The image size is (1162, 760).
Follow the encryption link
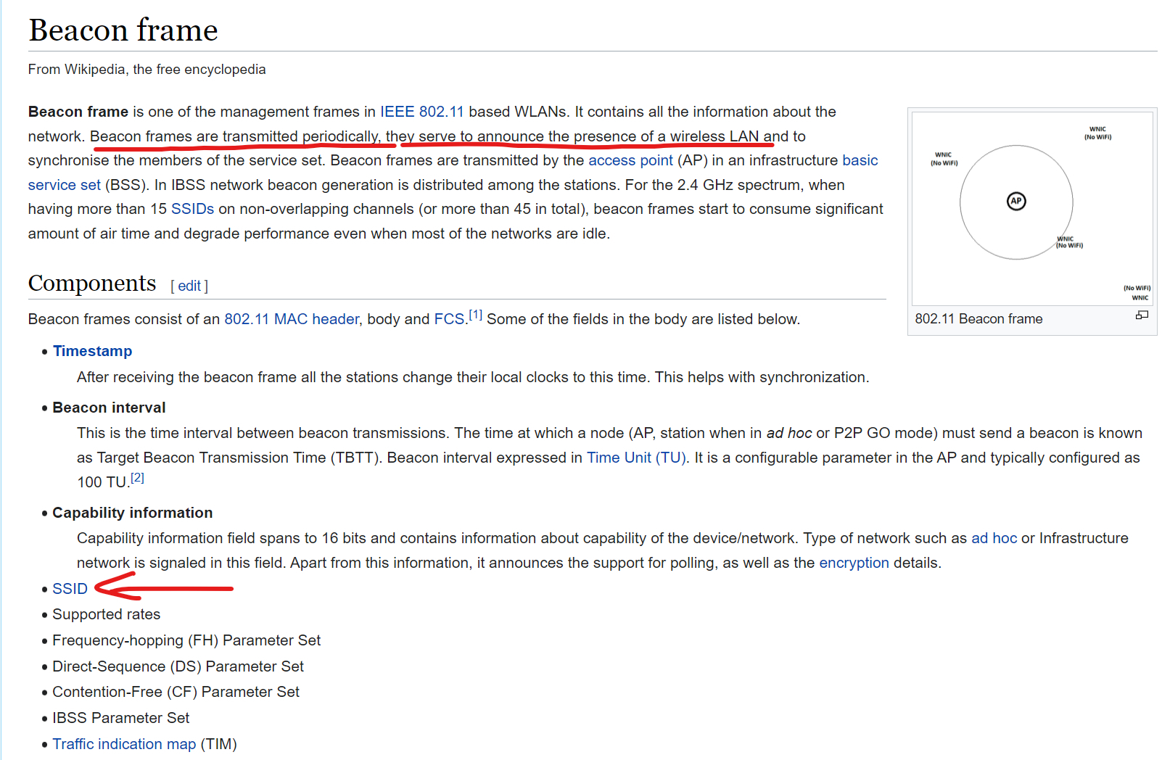(854, 563)
